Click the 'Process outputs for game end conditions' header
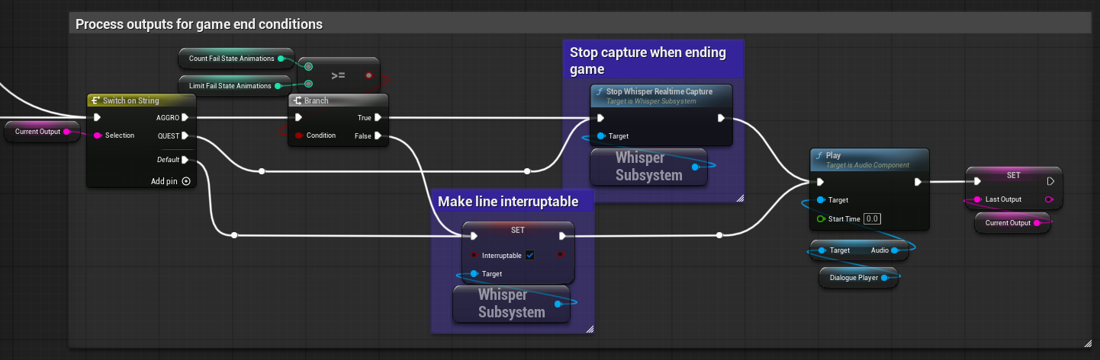The width and height of the screenshot is (1100, 360). coord(198,24)
